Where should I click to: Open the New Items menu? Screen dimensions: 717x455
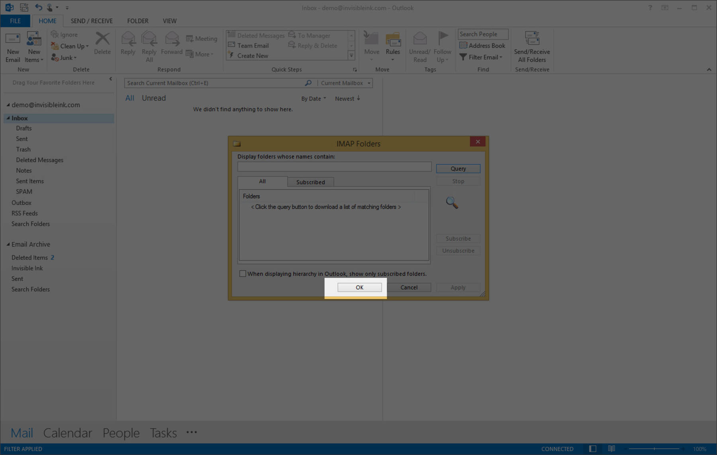(x=34, y=47)
